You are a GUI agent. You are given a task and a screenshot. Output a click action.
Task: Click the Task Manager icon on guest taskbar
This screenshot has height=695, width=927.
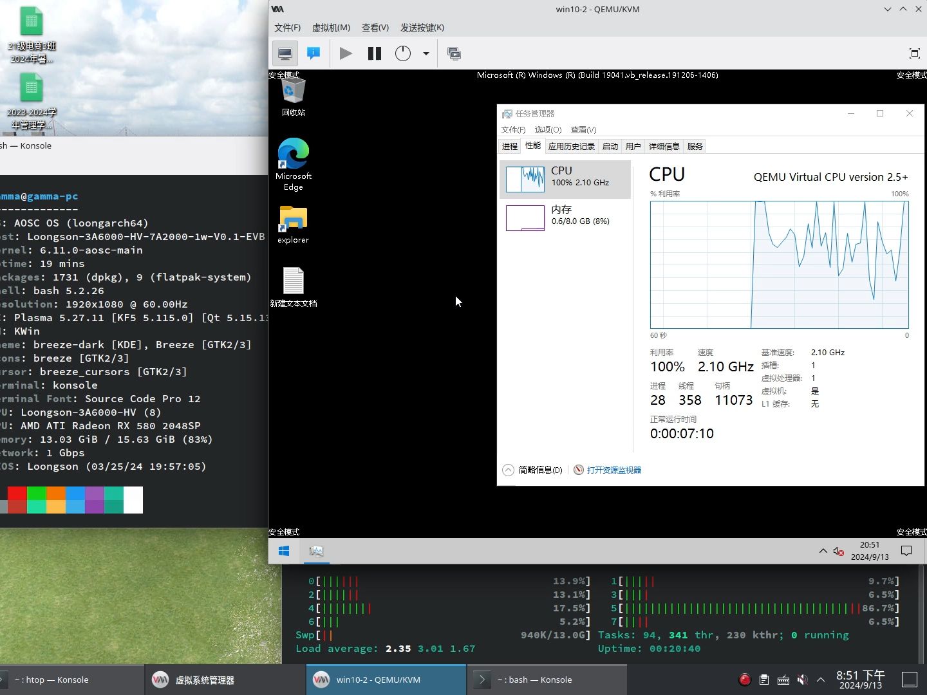[x=316, y=551]
